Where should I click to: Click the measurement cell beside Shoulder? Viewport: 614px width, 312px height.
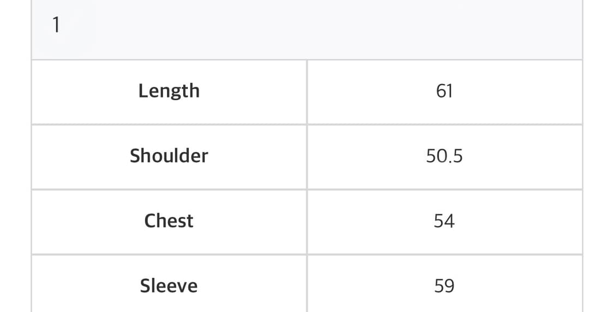pyautogui.click(x=444, y=156)
